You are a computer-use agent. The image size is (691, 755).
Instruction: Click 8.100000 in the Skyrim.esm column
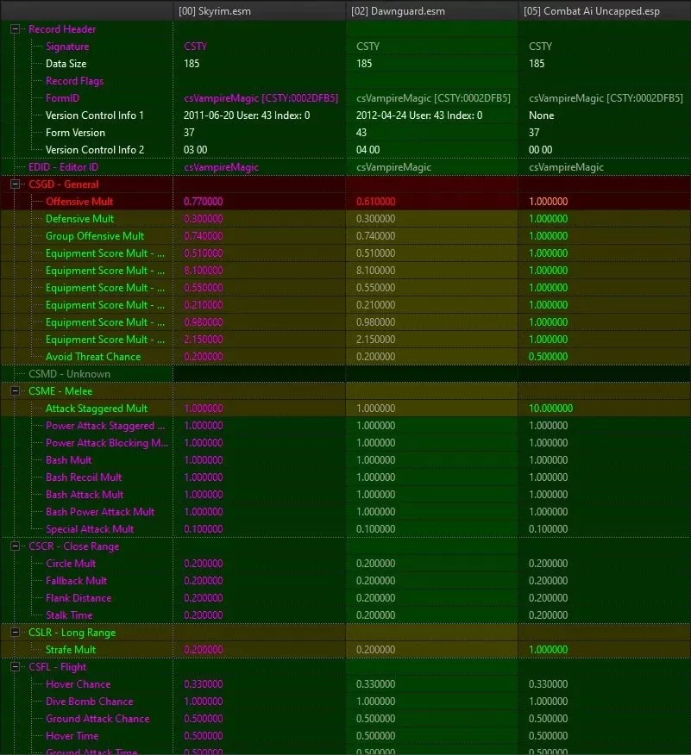coord(203,271)
